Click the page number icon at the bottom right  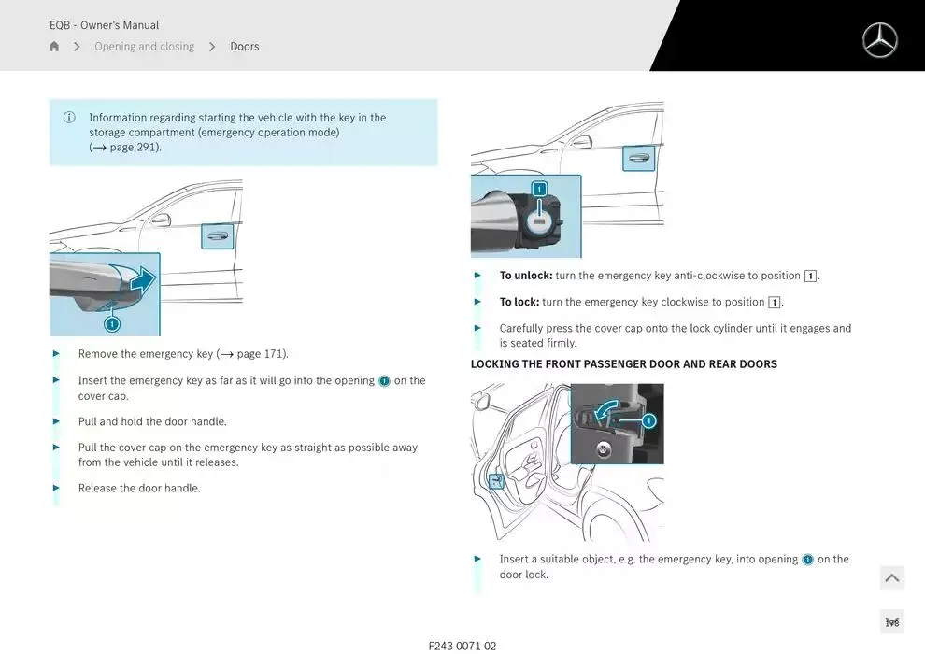(891, 620)
